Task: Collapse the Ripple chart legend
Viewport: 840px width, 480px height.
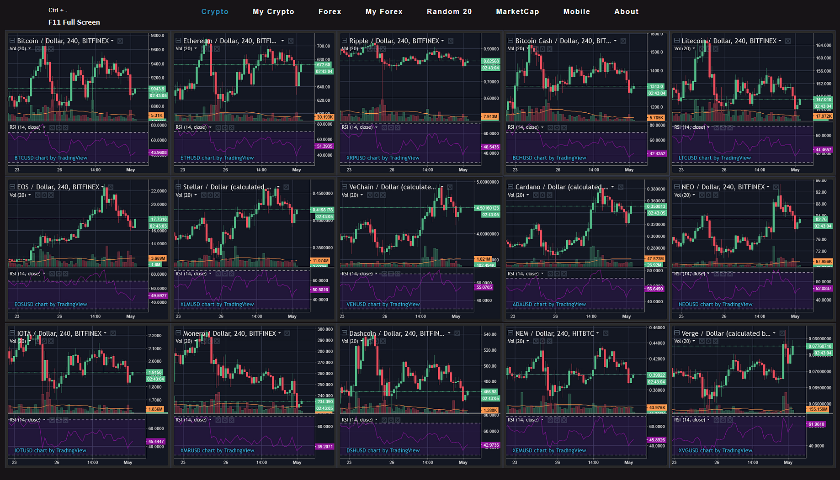Action: click(345, 41)
